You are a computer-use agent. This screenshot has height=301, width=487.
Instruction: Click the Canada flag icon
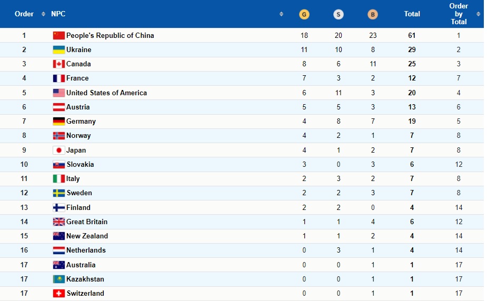(58, 64)
